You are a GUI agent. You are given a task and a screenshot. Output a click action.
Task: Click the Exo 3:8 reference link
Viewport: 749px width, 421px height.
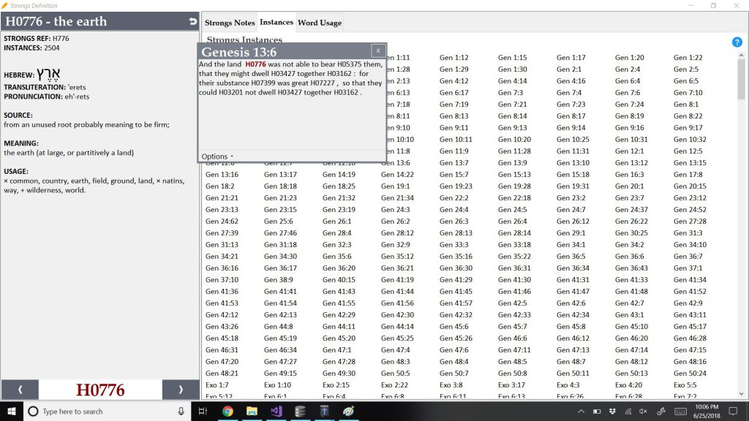(x=451, y=385)
